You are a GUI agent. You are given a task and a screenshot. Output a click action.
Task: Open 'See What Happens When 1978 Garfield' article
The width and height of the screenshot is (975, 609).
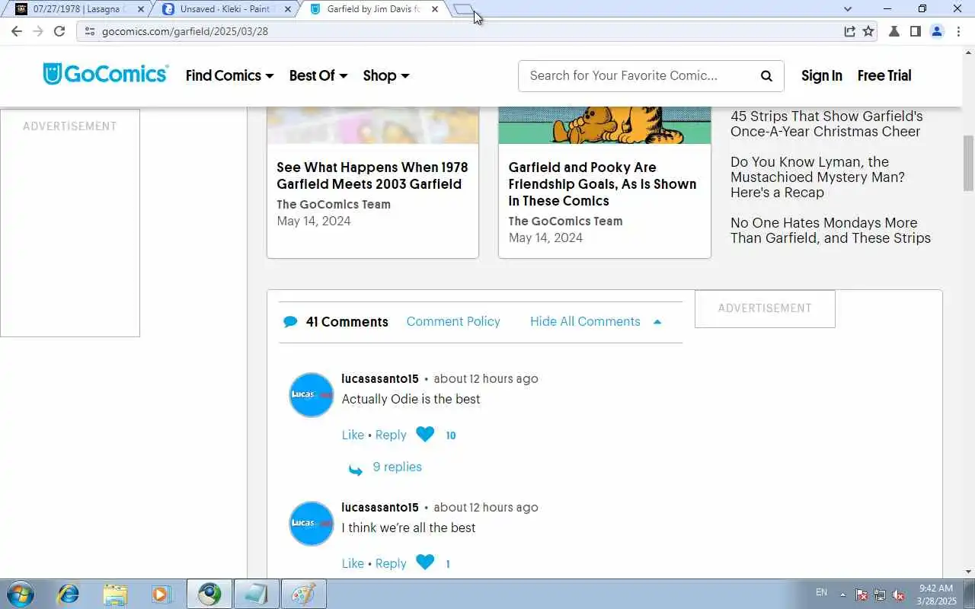tap(372, 175)
